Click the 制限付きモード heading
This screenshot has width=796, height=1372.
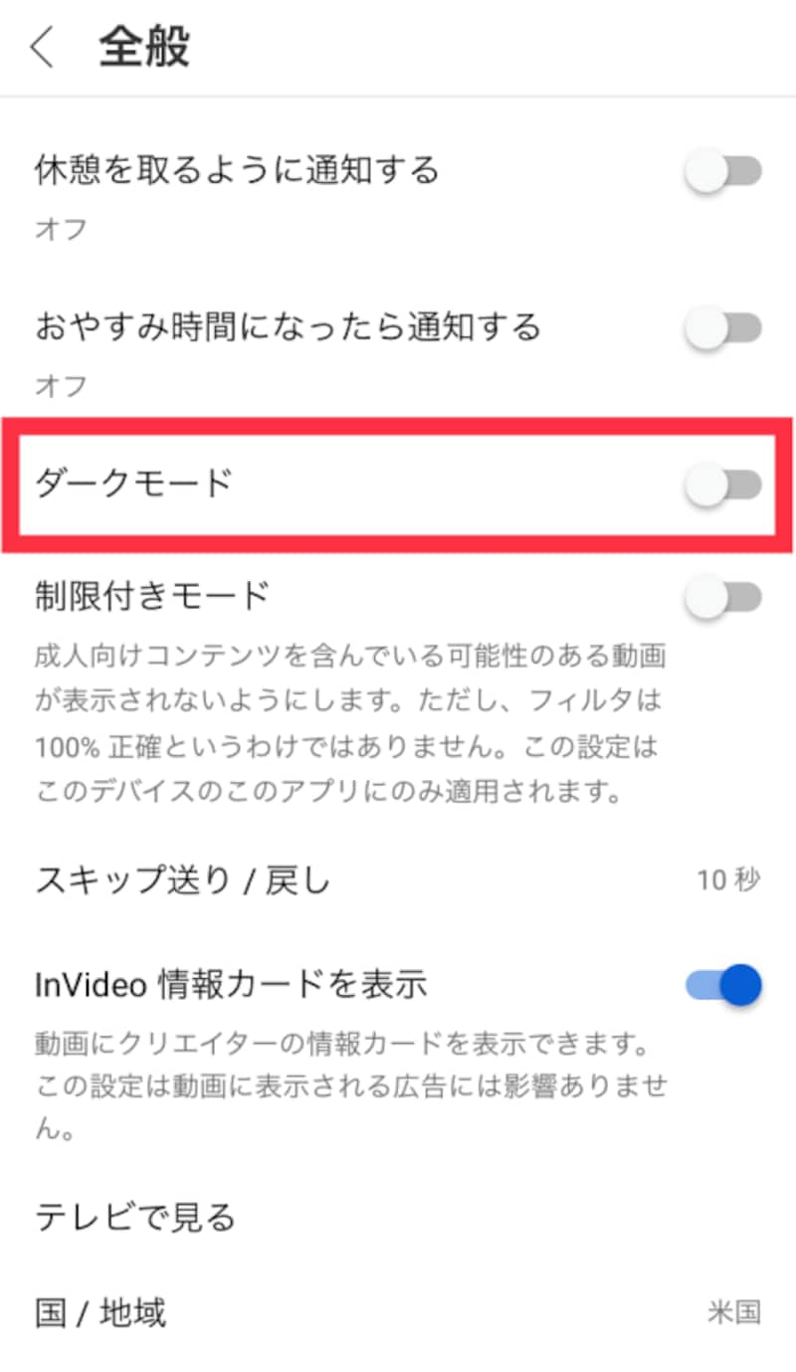coord(152,596)
